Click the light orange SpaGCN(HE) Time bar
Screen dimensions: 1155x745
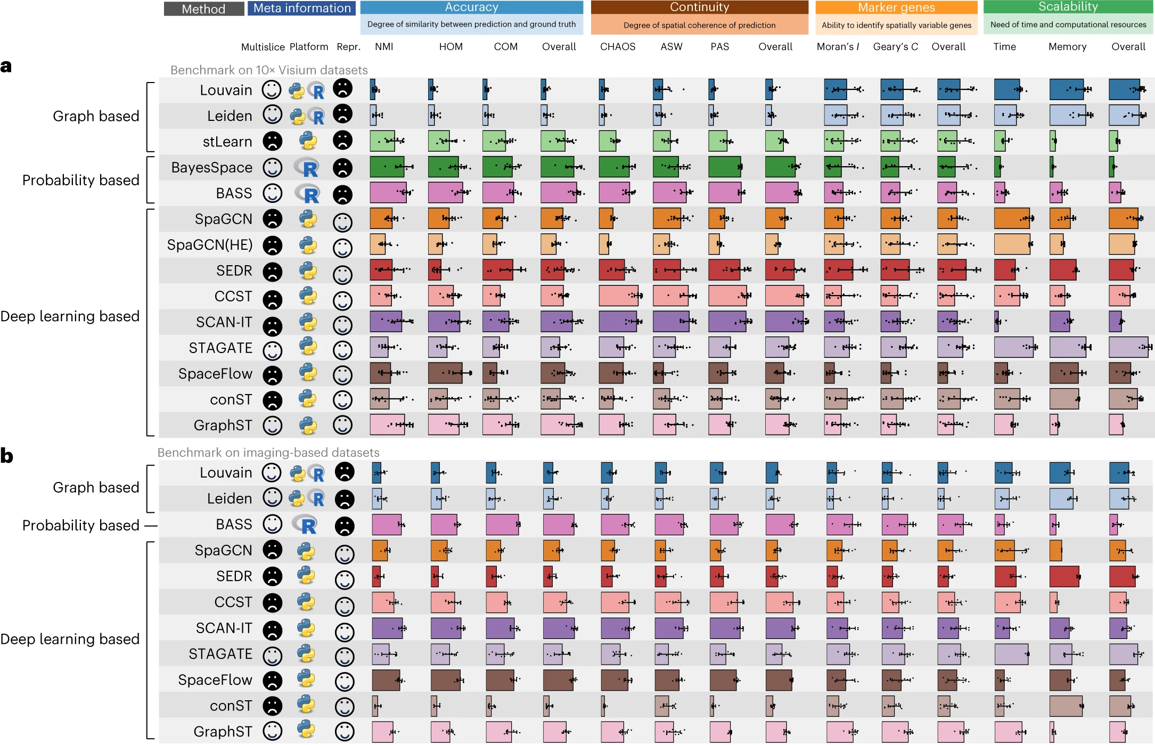(x=1012, y=244)
